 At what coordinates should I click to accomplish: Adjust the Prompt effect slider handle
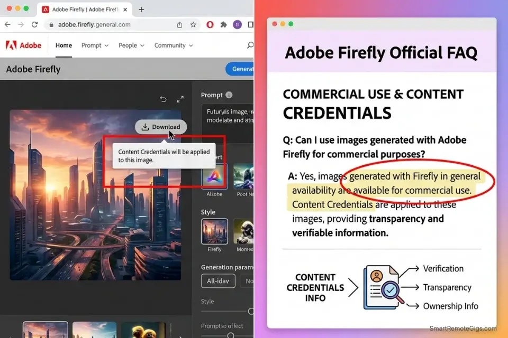[x=231, y=335]
